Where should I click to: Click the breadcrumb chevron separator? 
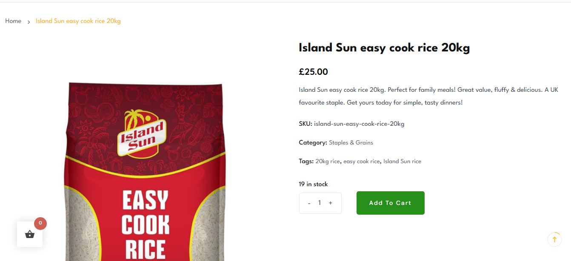(29, 22)
